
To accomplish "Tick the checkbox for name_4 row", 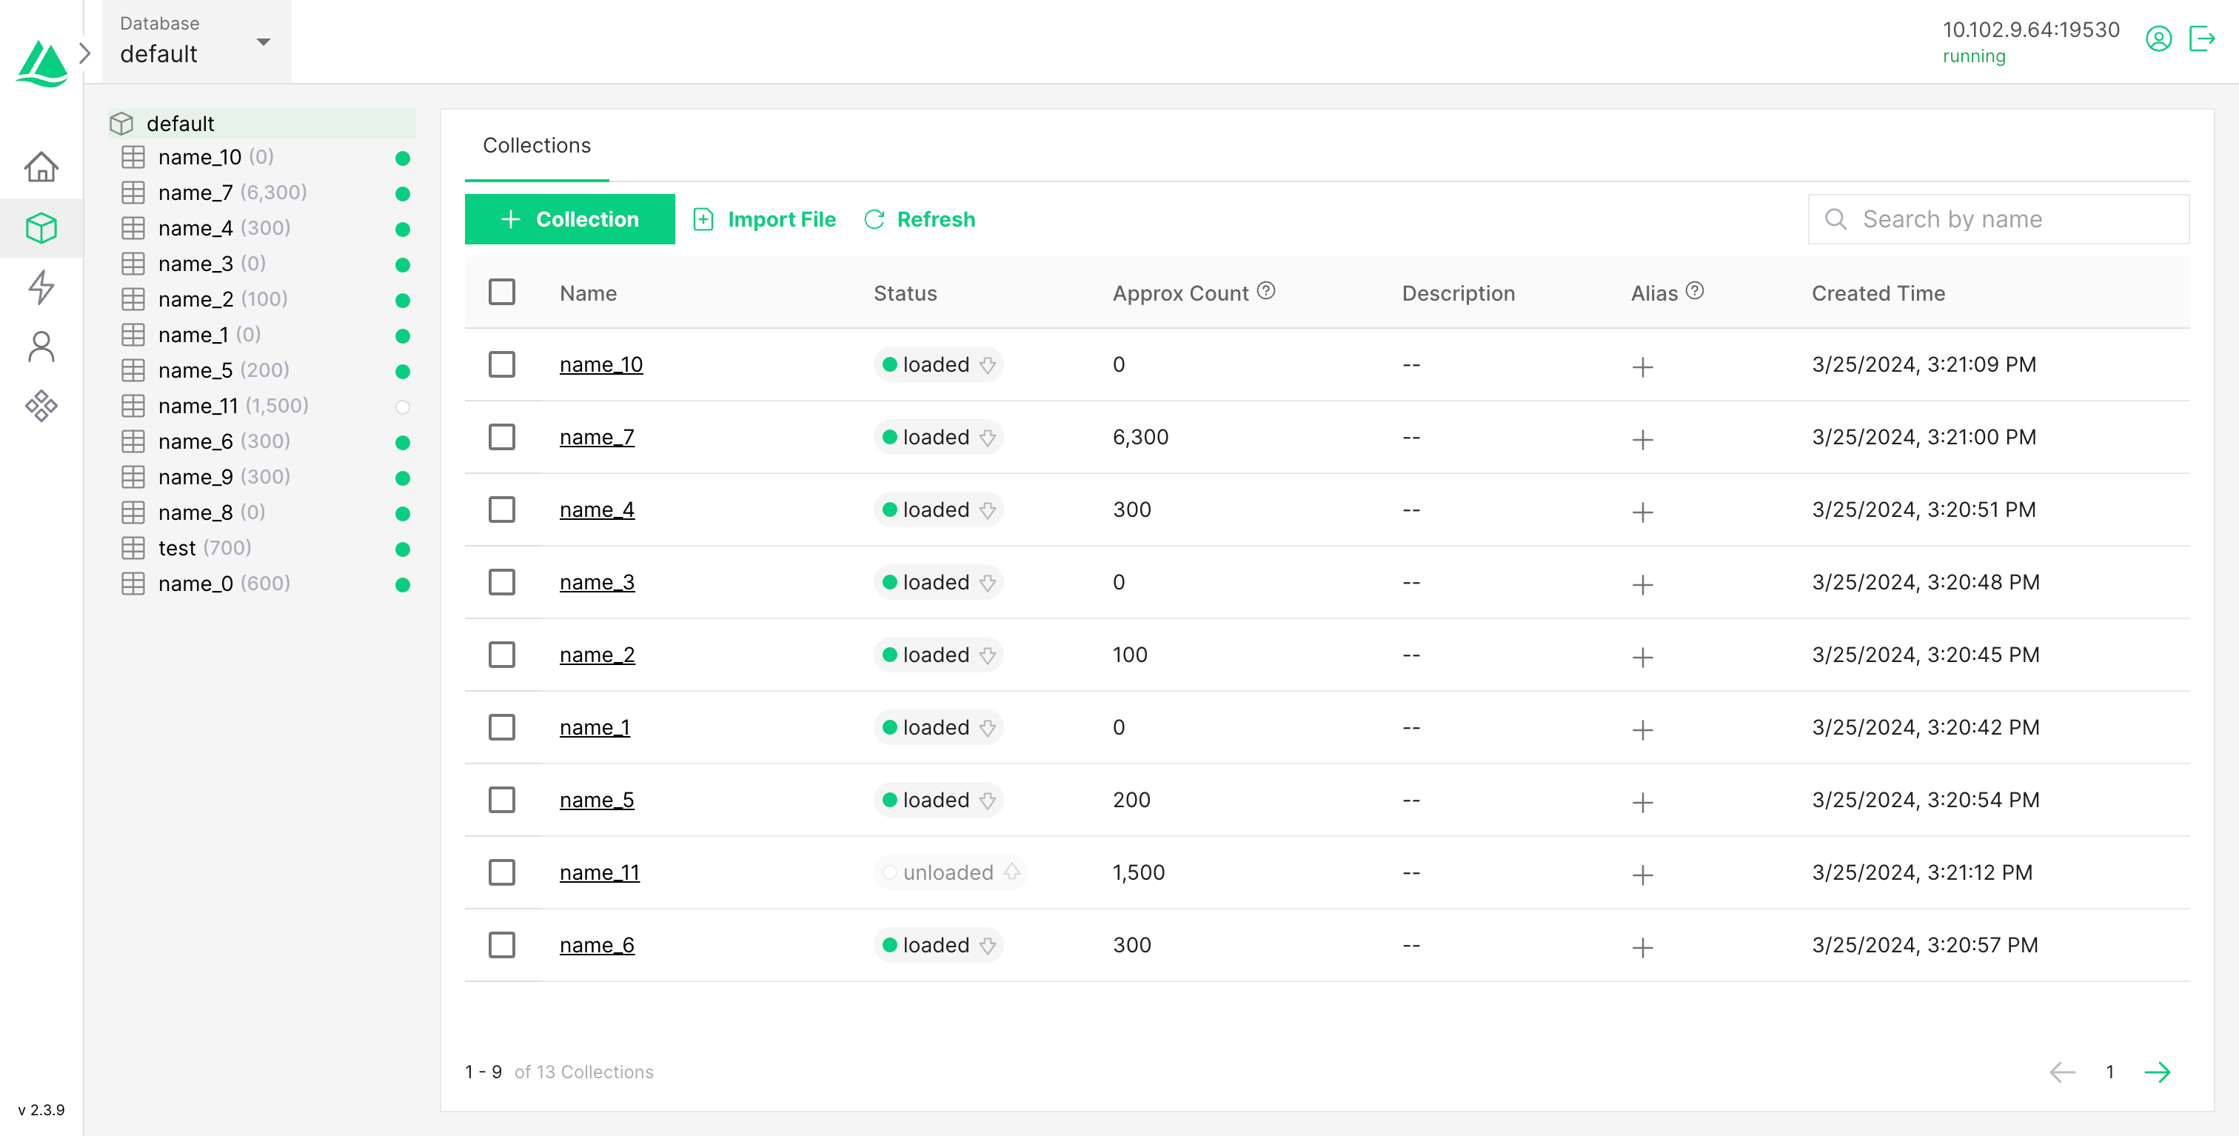I will click(x=501, y=509).
